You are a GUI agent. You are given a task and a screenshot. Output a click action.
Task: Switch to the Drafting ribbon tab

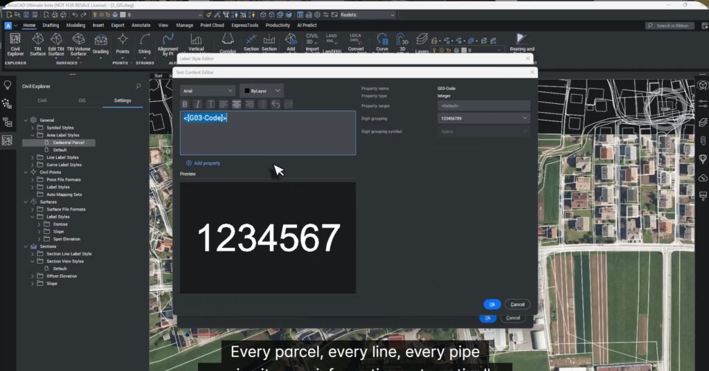[x=51, y=26]
